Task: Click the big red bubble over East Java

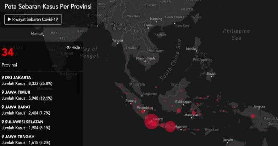Action: coord(170,126)
